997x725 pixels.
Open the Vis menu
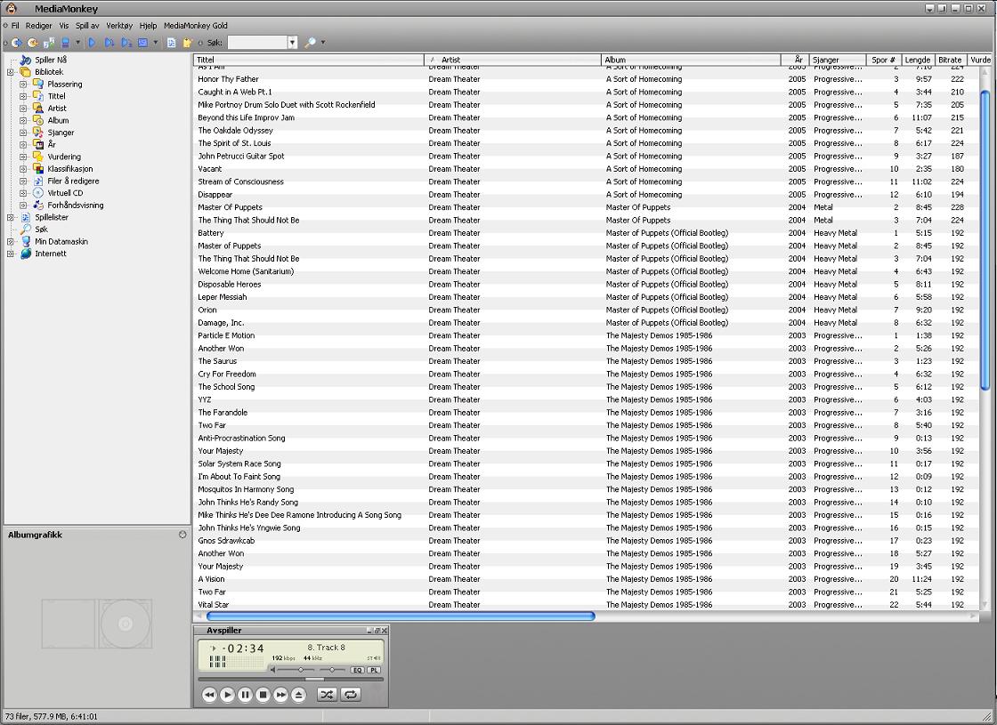pyautogui.click(x=63, y=26)
